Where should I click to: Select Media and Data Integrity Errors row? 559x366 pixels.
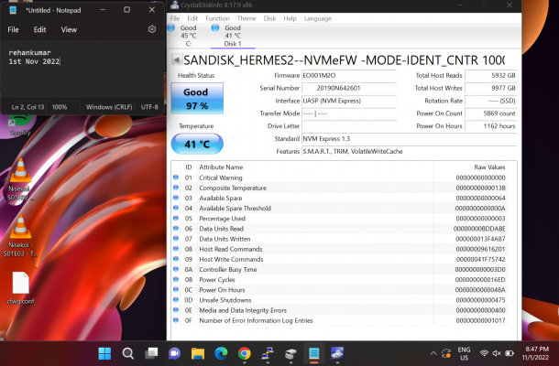tap(339, 310)
